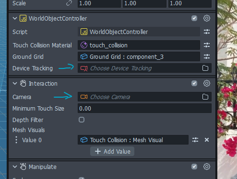
Task: Browse for Camera via folder icon
Action: 205,97
